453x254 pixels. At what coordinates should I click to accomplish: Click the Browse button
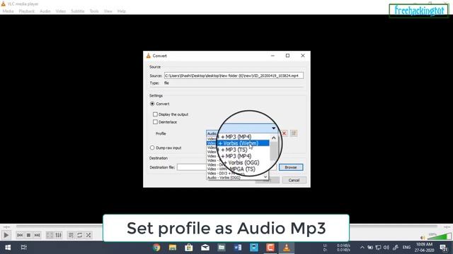pos(291,167)
